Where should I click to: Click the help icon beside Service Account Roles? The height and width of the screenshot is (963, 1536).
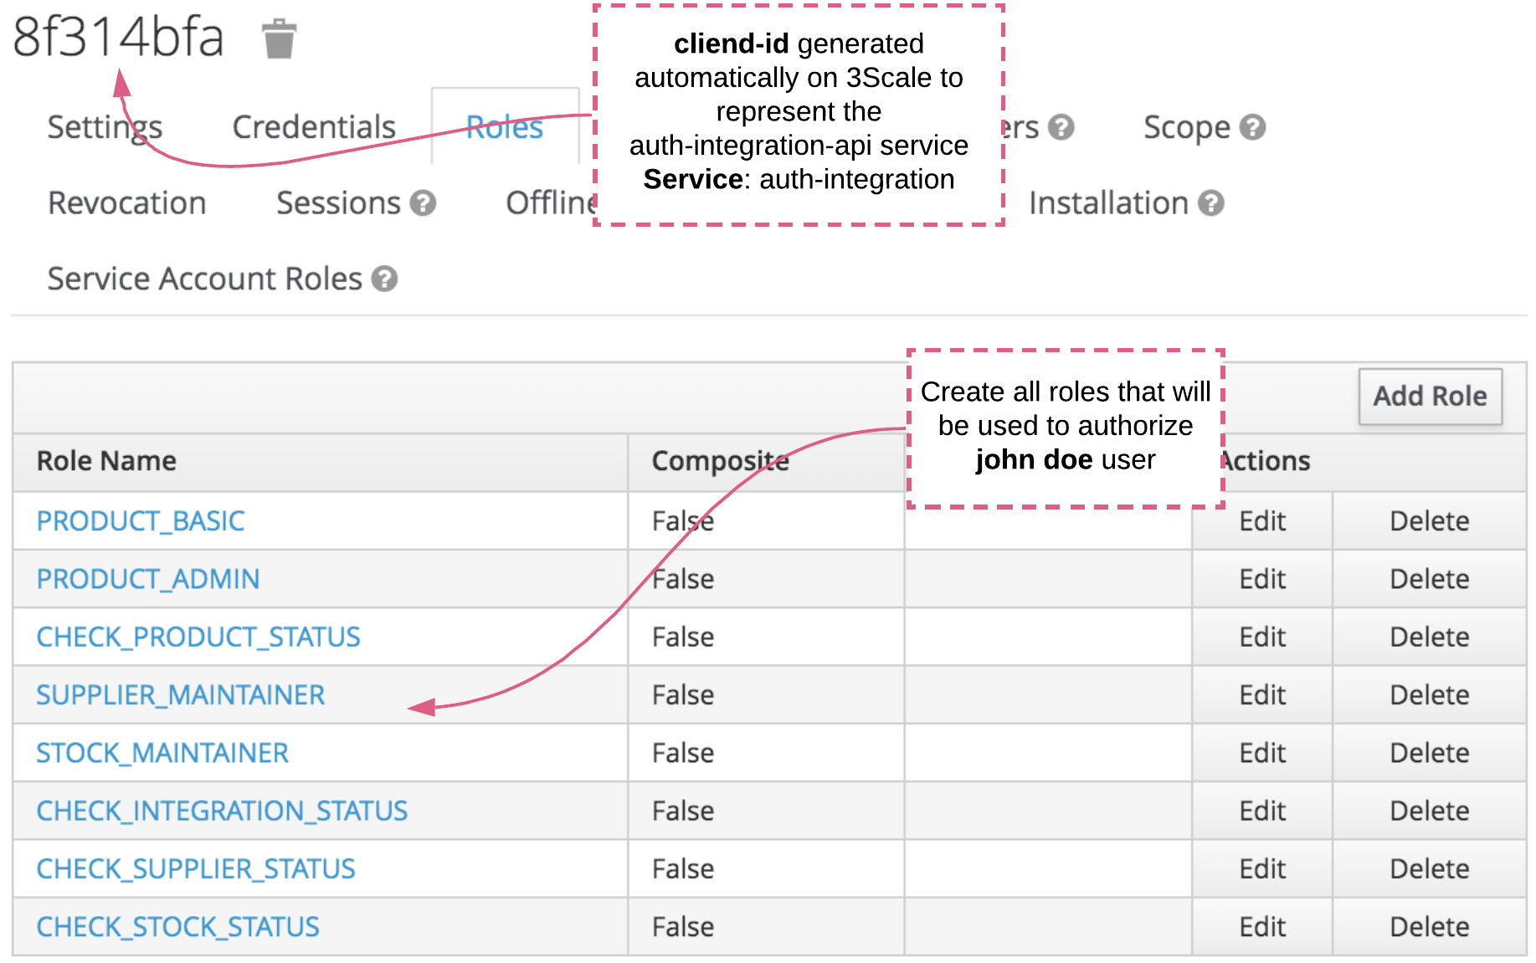pos(384,279)
